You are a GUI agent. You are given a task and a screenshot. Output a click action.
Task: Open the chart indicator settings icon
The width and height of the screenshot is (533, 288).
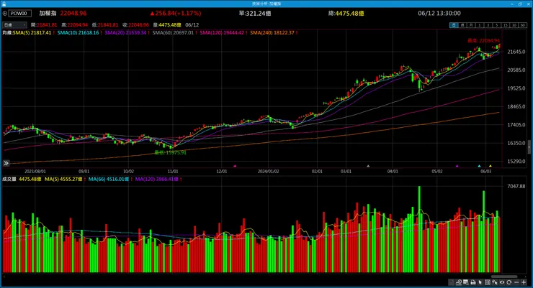click(x=459, y=282)
